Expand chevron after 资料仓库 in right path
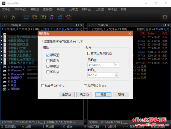The image size is (171, 129). pyautogui.click(x=111, y=25)
